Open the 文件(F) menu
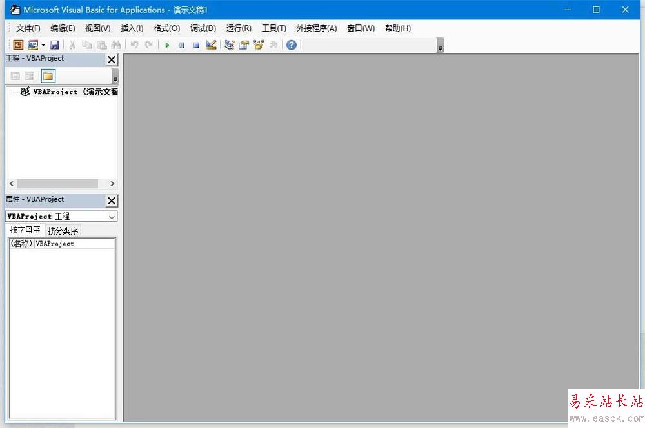 [x=28, y=28]
